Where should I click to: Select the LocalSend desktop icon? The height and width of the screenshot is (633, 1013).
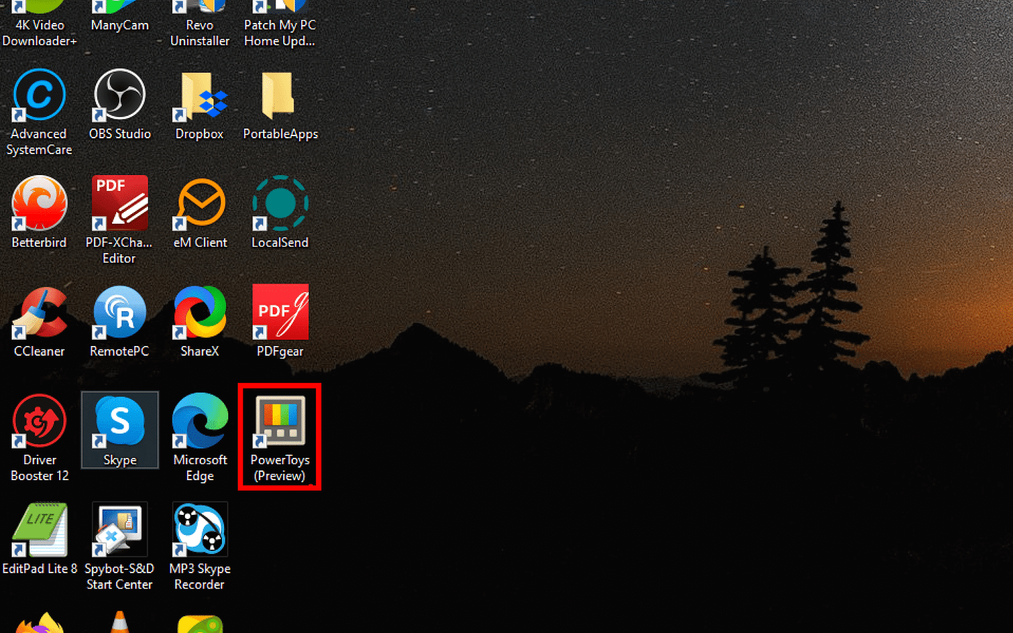pos(280,212)
